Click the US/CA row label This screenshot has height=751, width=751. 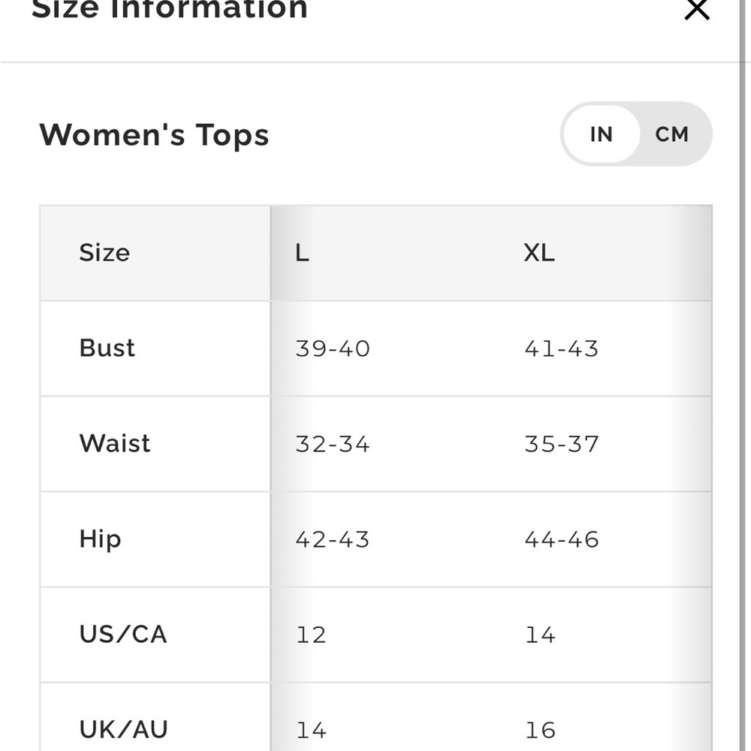pos(123,635)
